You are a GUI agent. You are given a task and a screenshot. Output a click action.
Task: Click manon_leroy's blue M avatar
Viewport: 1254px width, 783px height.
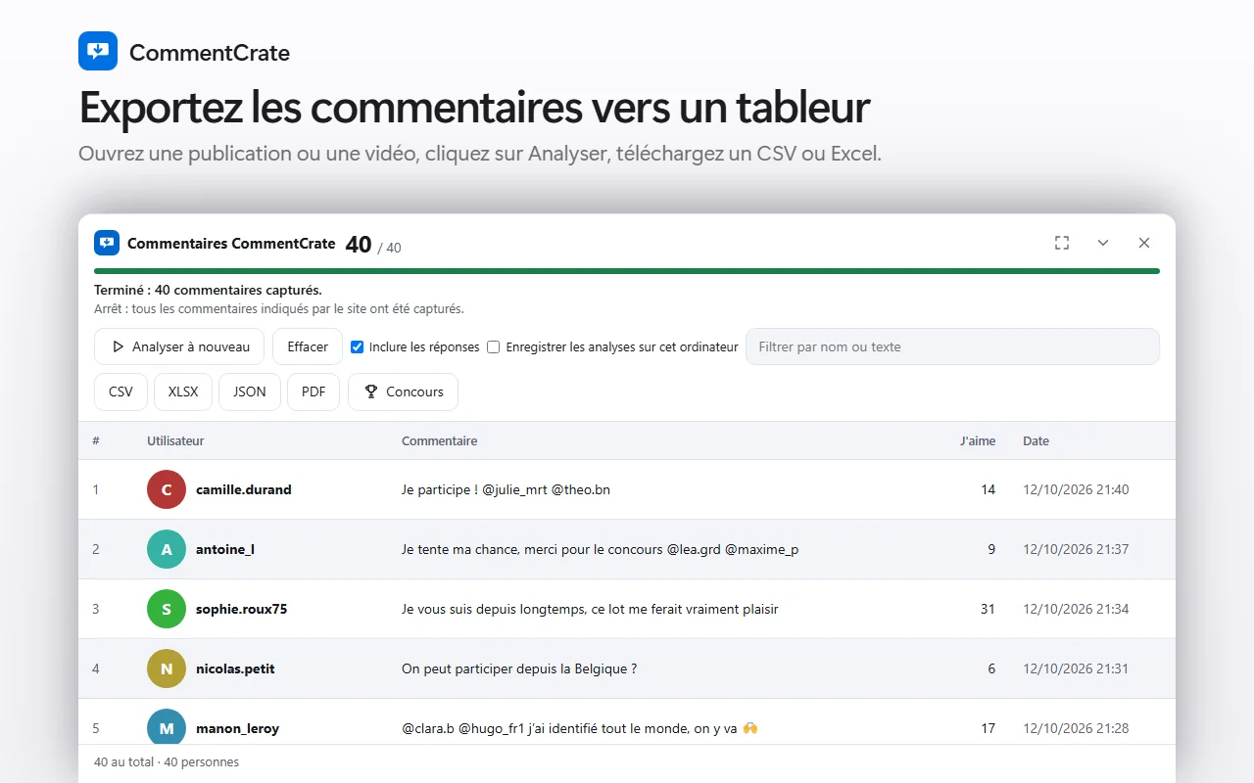coord(167,728)
